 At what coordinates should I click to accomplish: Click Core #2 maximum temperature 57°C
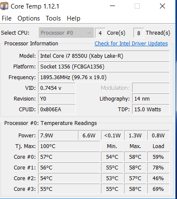(x=135, y=178)
